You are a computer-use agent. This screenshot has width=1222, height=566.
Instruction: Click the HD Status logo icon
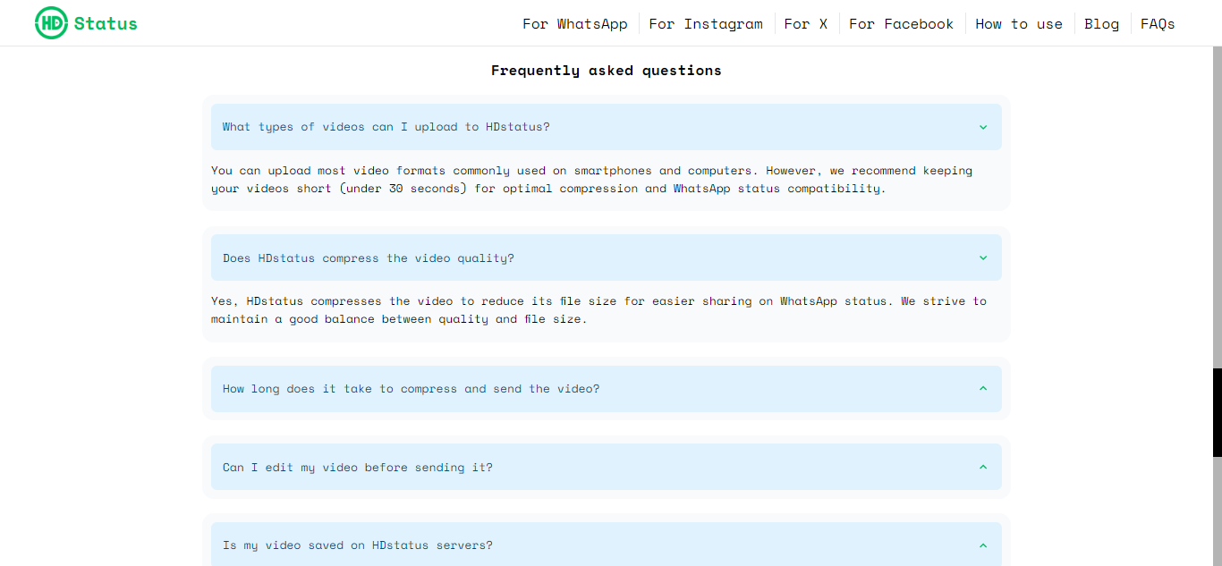coord(51,23)
